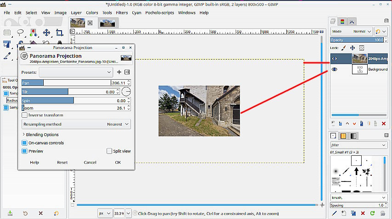
Task: Save tool preset in Tool Options
Action: (x=10, y=213)
